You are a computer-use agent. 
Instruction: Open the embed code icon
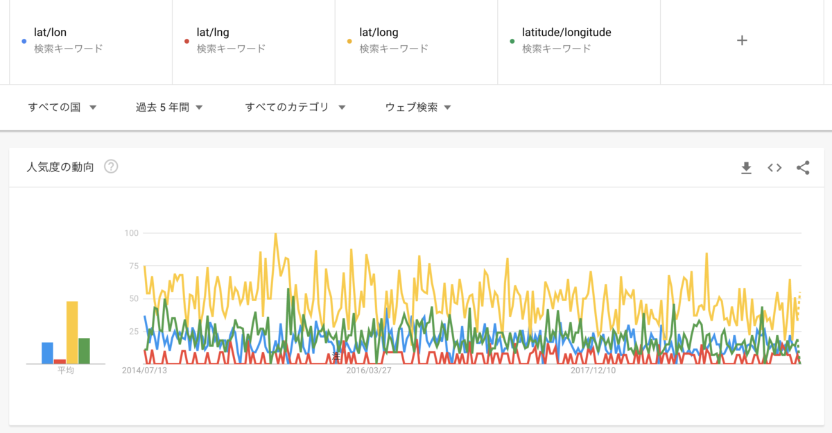(774, 168)
